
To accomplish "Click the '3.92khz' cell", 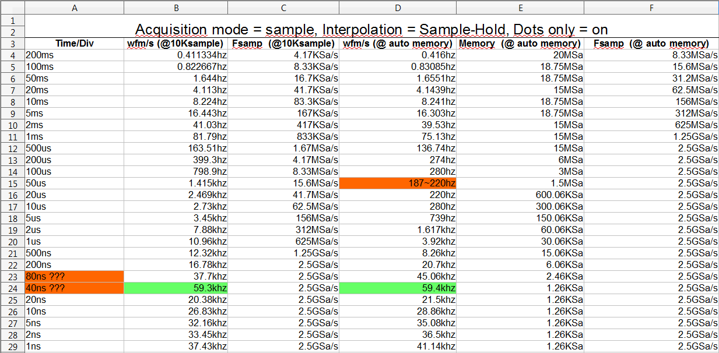I will [x=398, y=241].
